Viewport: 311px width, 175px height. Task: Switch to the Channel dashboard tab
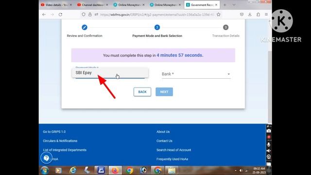[92, 5]
